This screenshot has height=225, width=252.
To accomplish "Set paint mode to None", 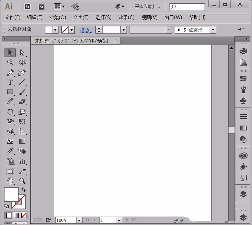I will tap(24, 215).
